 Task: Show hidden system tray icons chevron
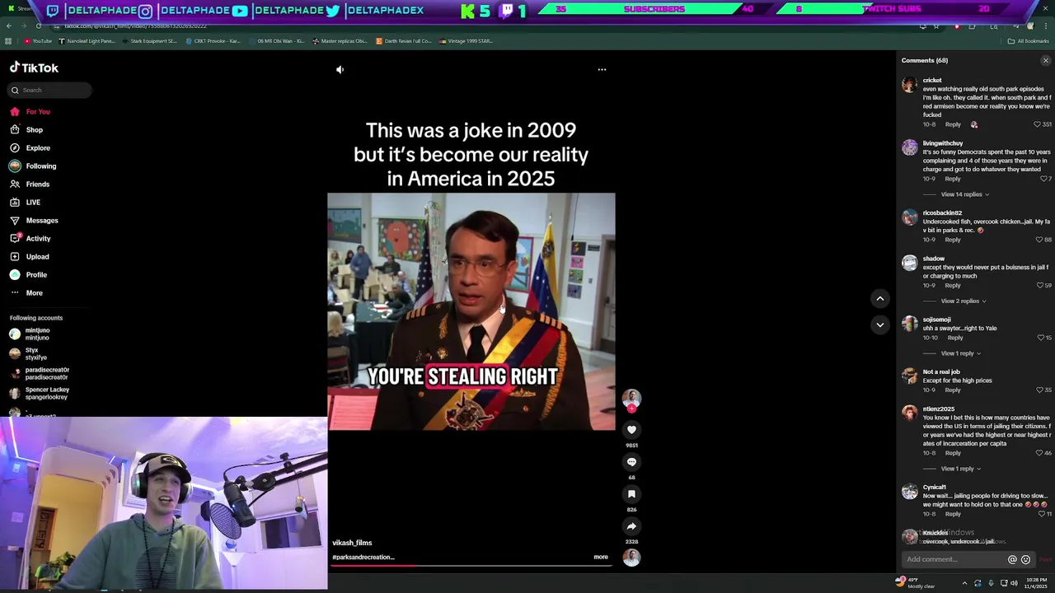coord(964,583)
